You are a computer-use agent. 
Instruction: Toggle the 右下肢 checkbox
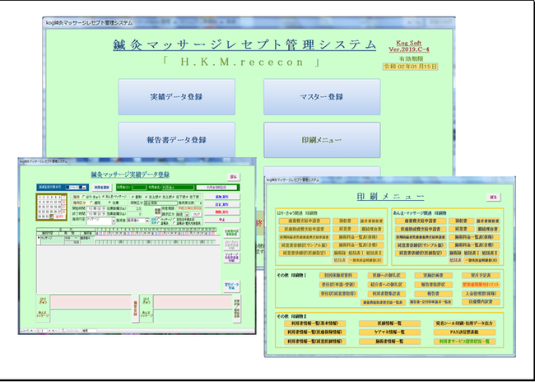tap(174, 197)
